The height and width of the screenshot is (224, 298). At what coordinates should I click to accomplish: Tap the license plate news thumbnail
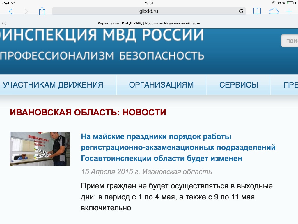[40, 149]
